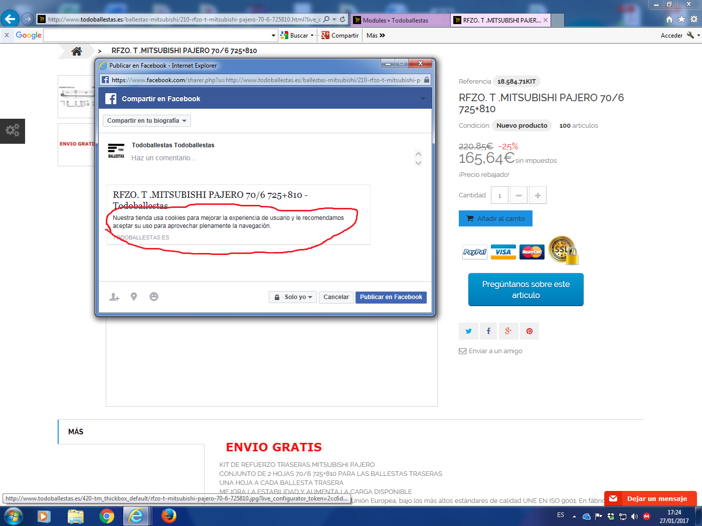This screenshot has width=702, height=526.
Task: Open the dropdown arrow in the Facebook dialog header
Action: (x=423, y=99)
